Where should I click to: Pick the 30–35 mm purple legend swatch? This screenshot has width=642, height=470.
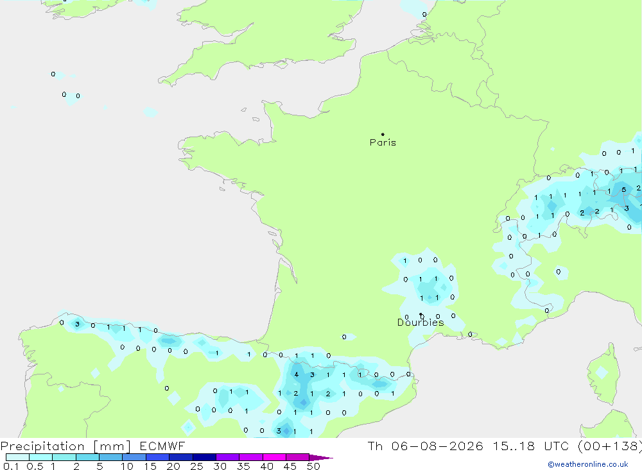tap(227, 457)
